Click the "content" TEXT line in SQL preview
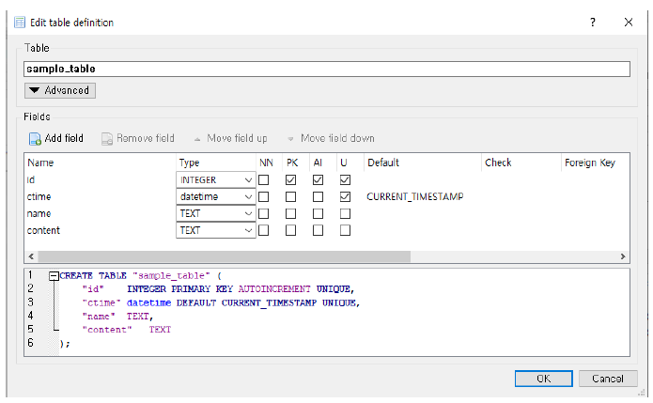 (127, 330)
